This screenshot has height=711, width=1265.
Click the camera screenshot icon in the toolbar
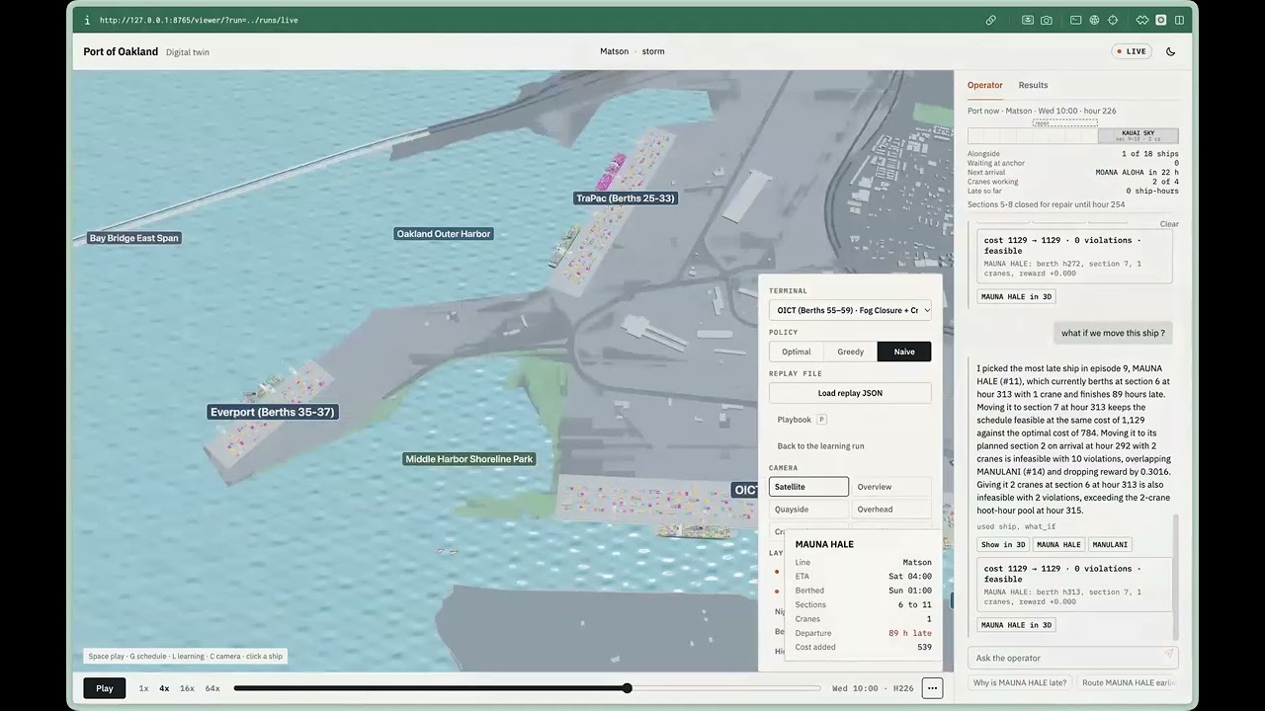pyautogui.click(x=1047, y=20)
